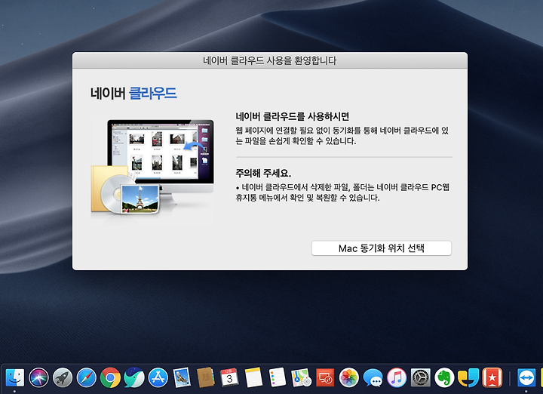Open yellow and blue chat bubbles app
543x394 pixels.
point(468,377)
